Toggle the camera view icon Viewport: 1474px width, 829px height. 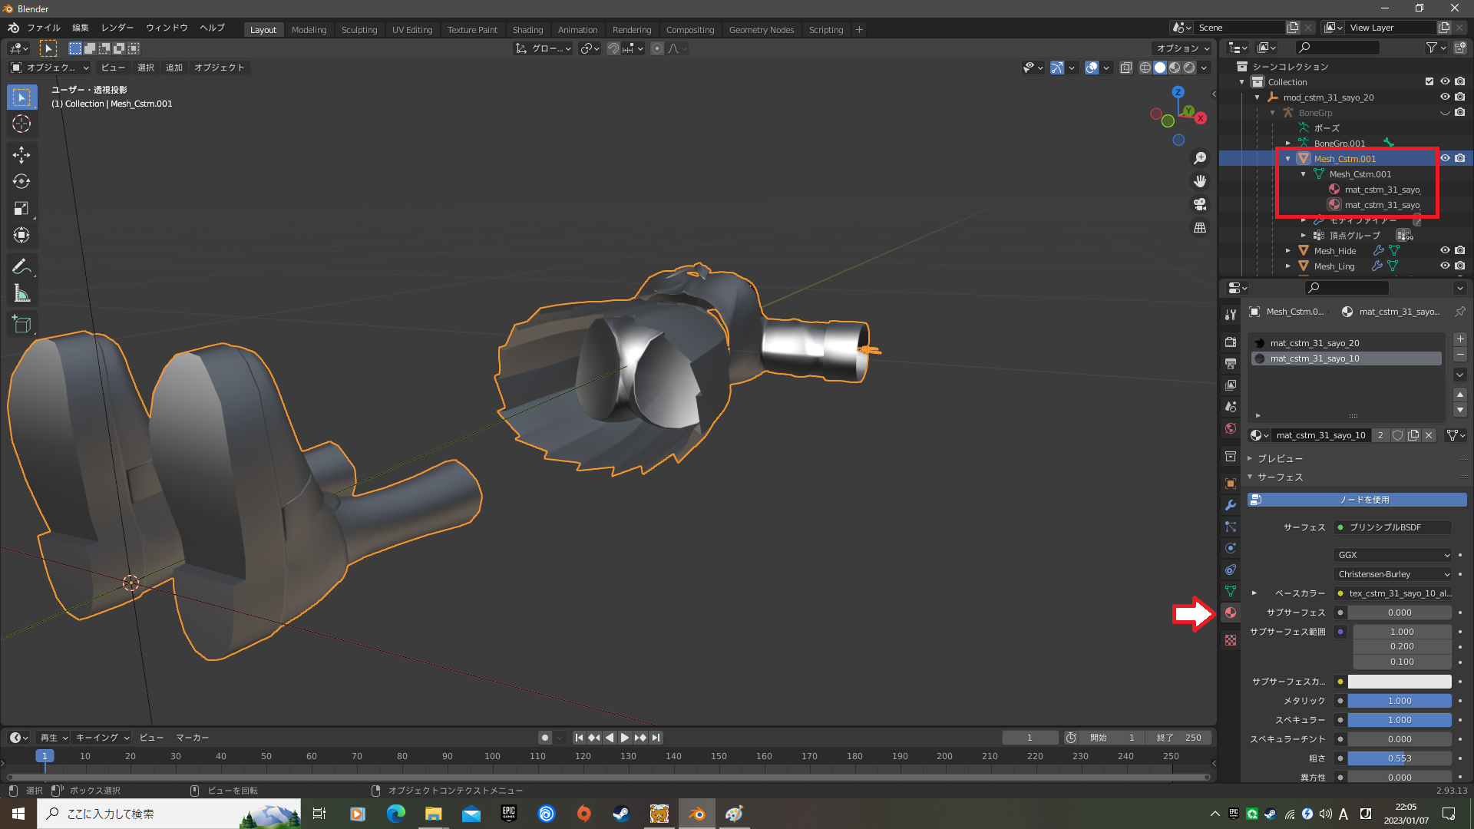(1200, 204)
